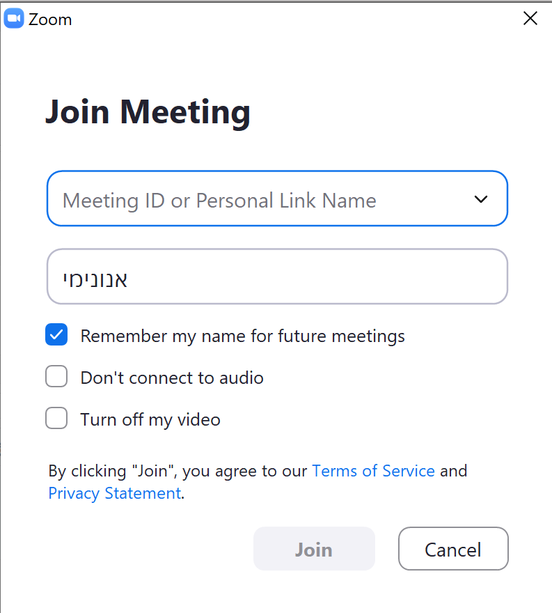The width and height of the screenshot is (552, 613).
Task: Enable the Don't connect to audio checkbox
Action: click(56, 378)
